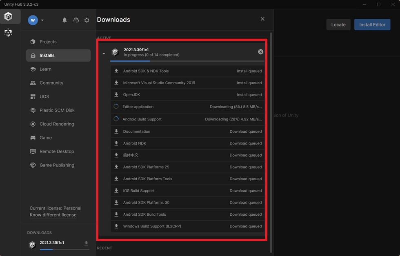This screenshot has height=256, width=400.
Task: Click download icon beside sidebar 2021.3.39f1c1
Action: [86, 243]
